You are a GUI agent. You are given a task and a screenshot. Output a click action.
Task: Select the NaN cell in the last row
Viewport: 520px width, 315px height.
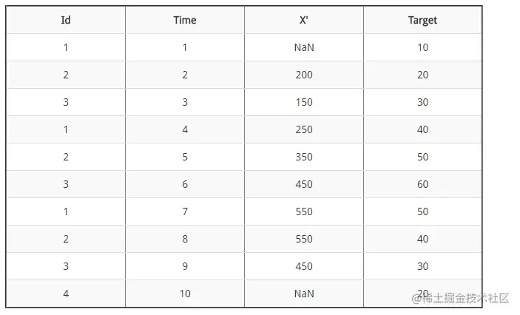click(303, 294)
